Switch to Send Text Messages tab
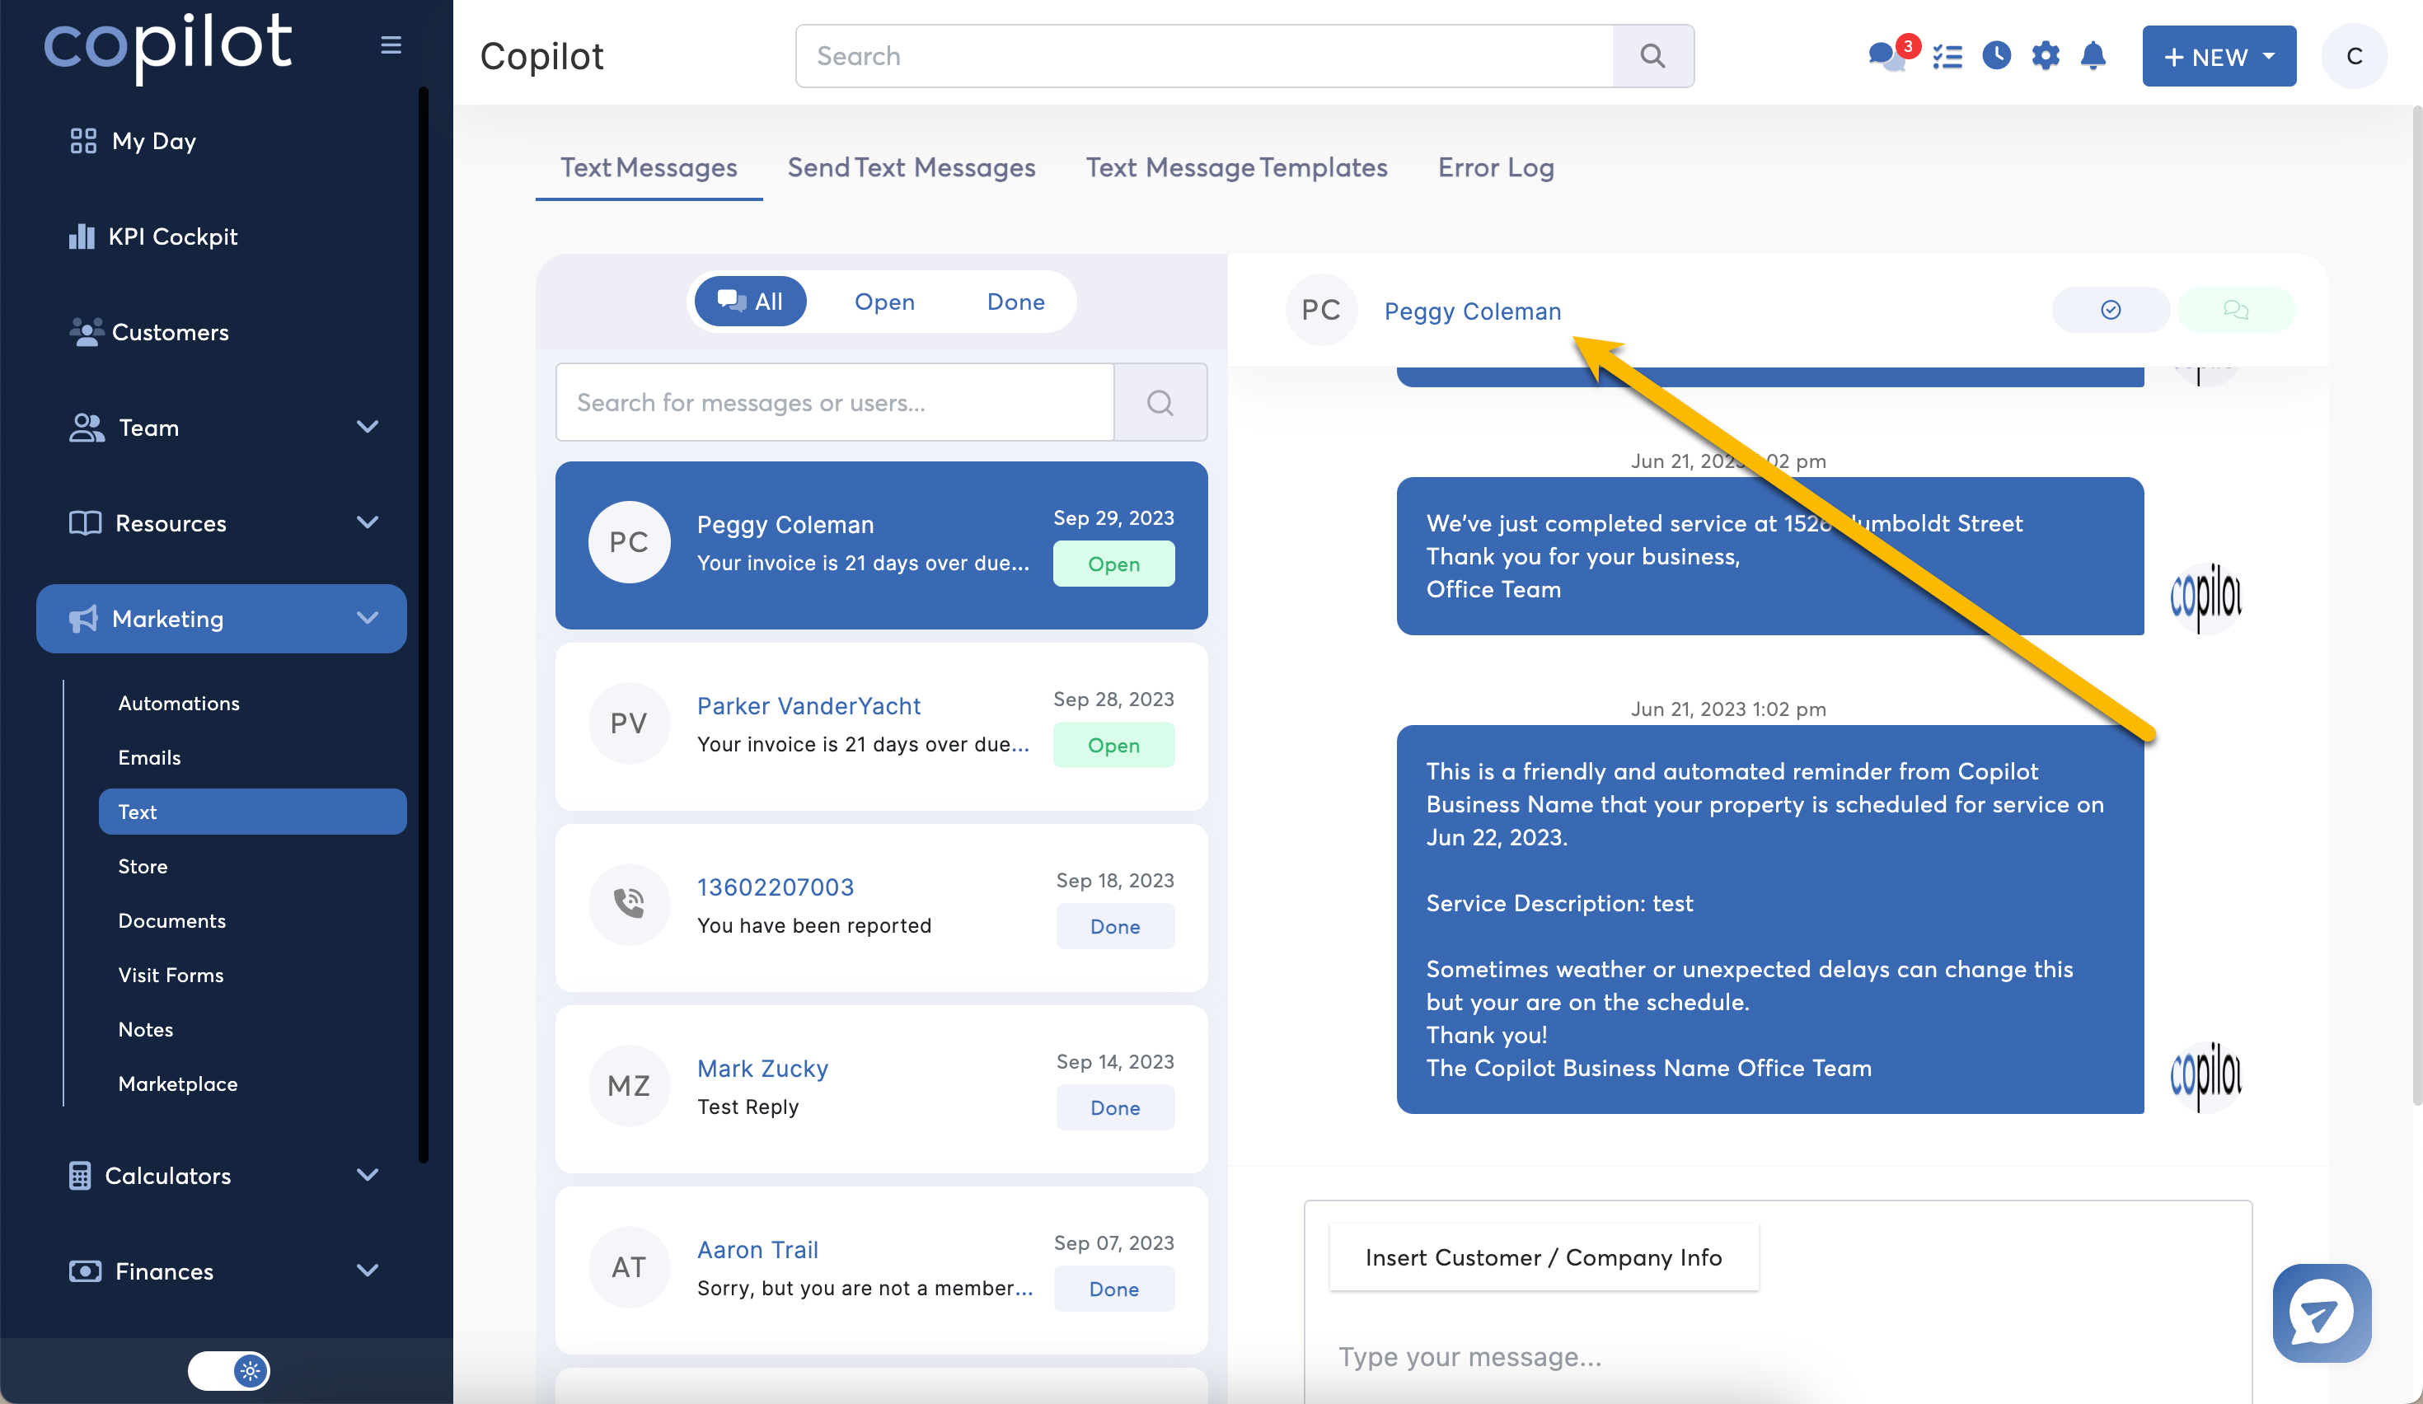The image size is (2423, 1404). [x=912, y=167]
